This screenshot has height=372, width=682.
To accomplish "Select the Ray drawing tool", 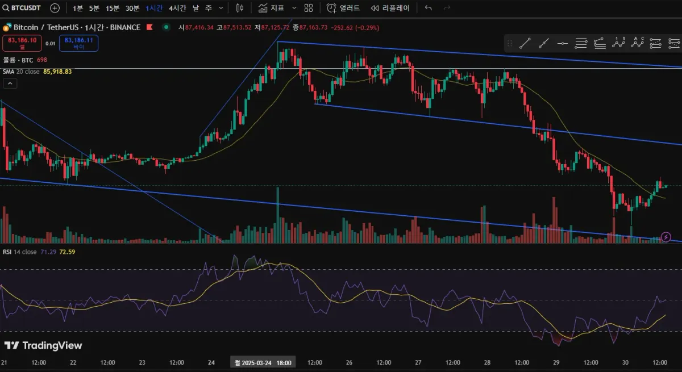I will (544, 43).
